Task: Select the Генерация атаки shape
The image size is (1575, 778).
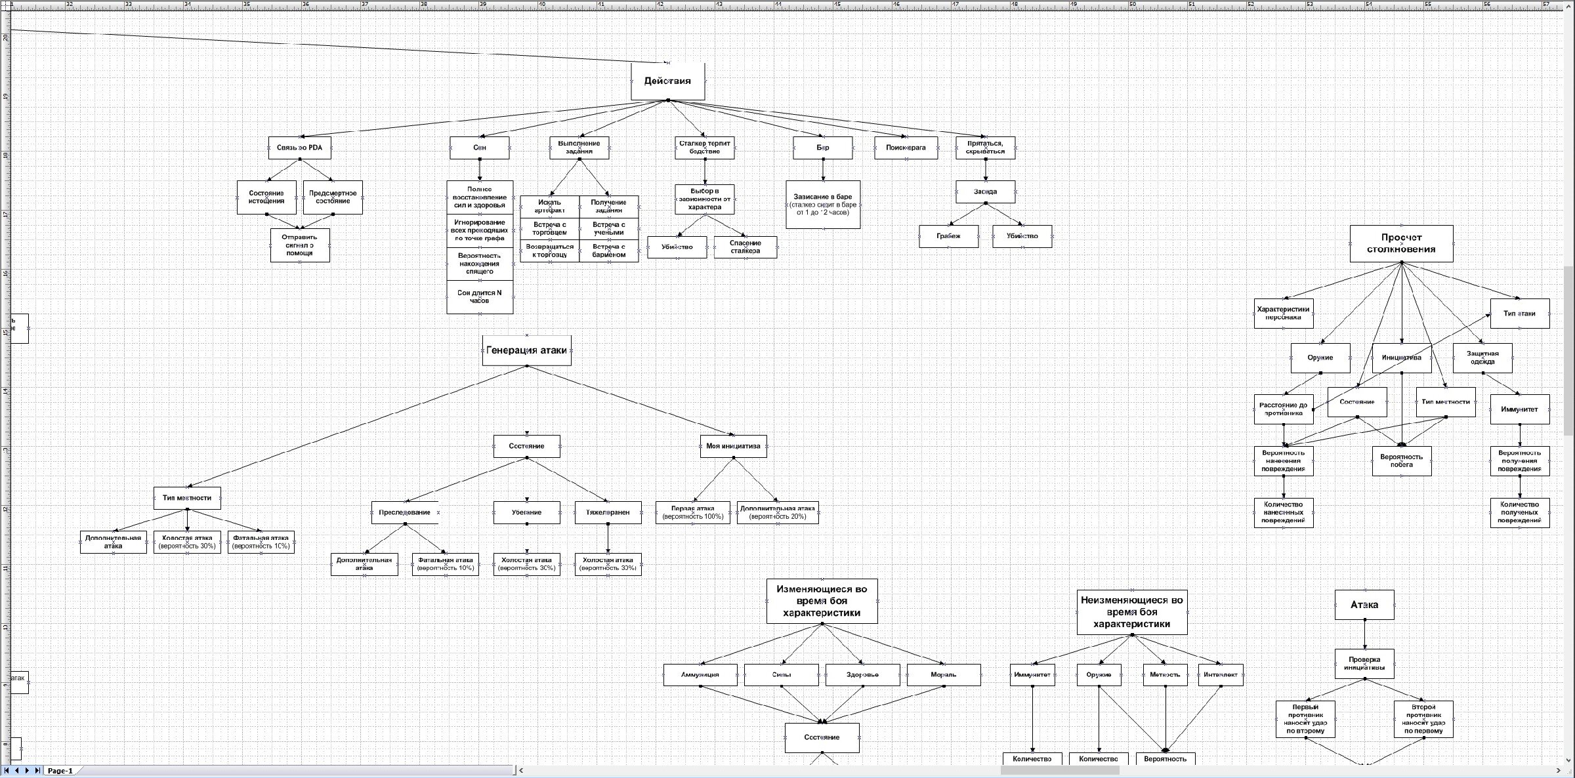Action: [526, 350]
